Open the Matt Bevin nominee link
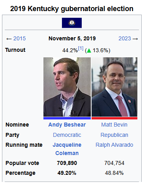 pyautogui.click(x=114, y=125)
